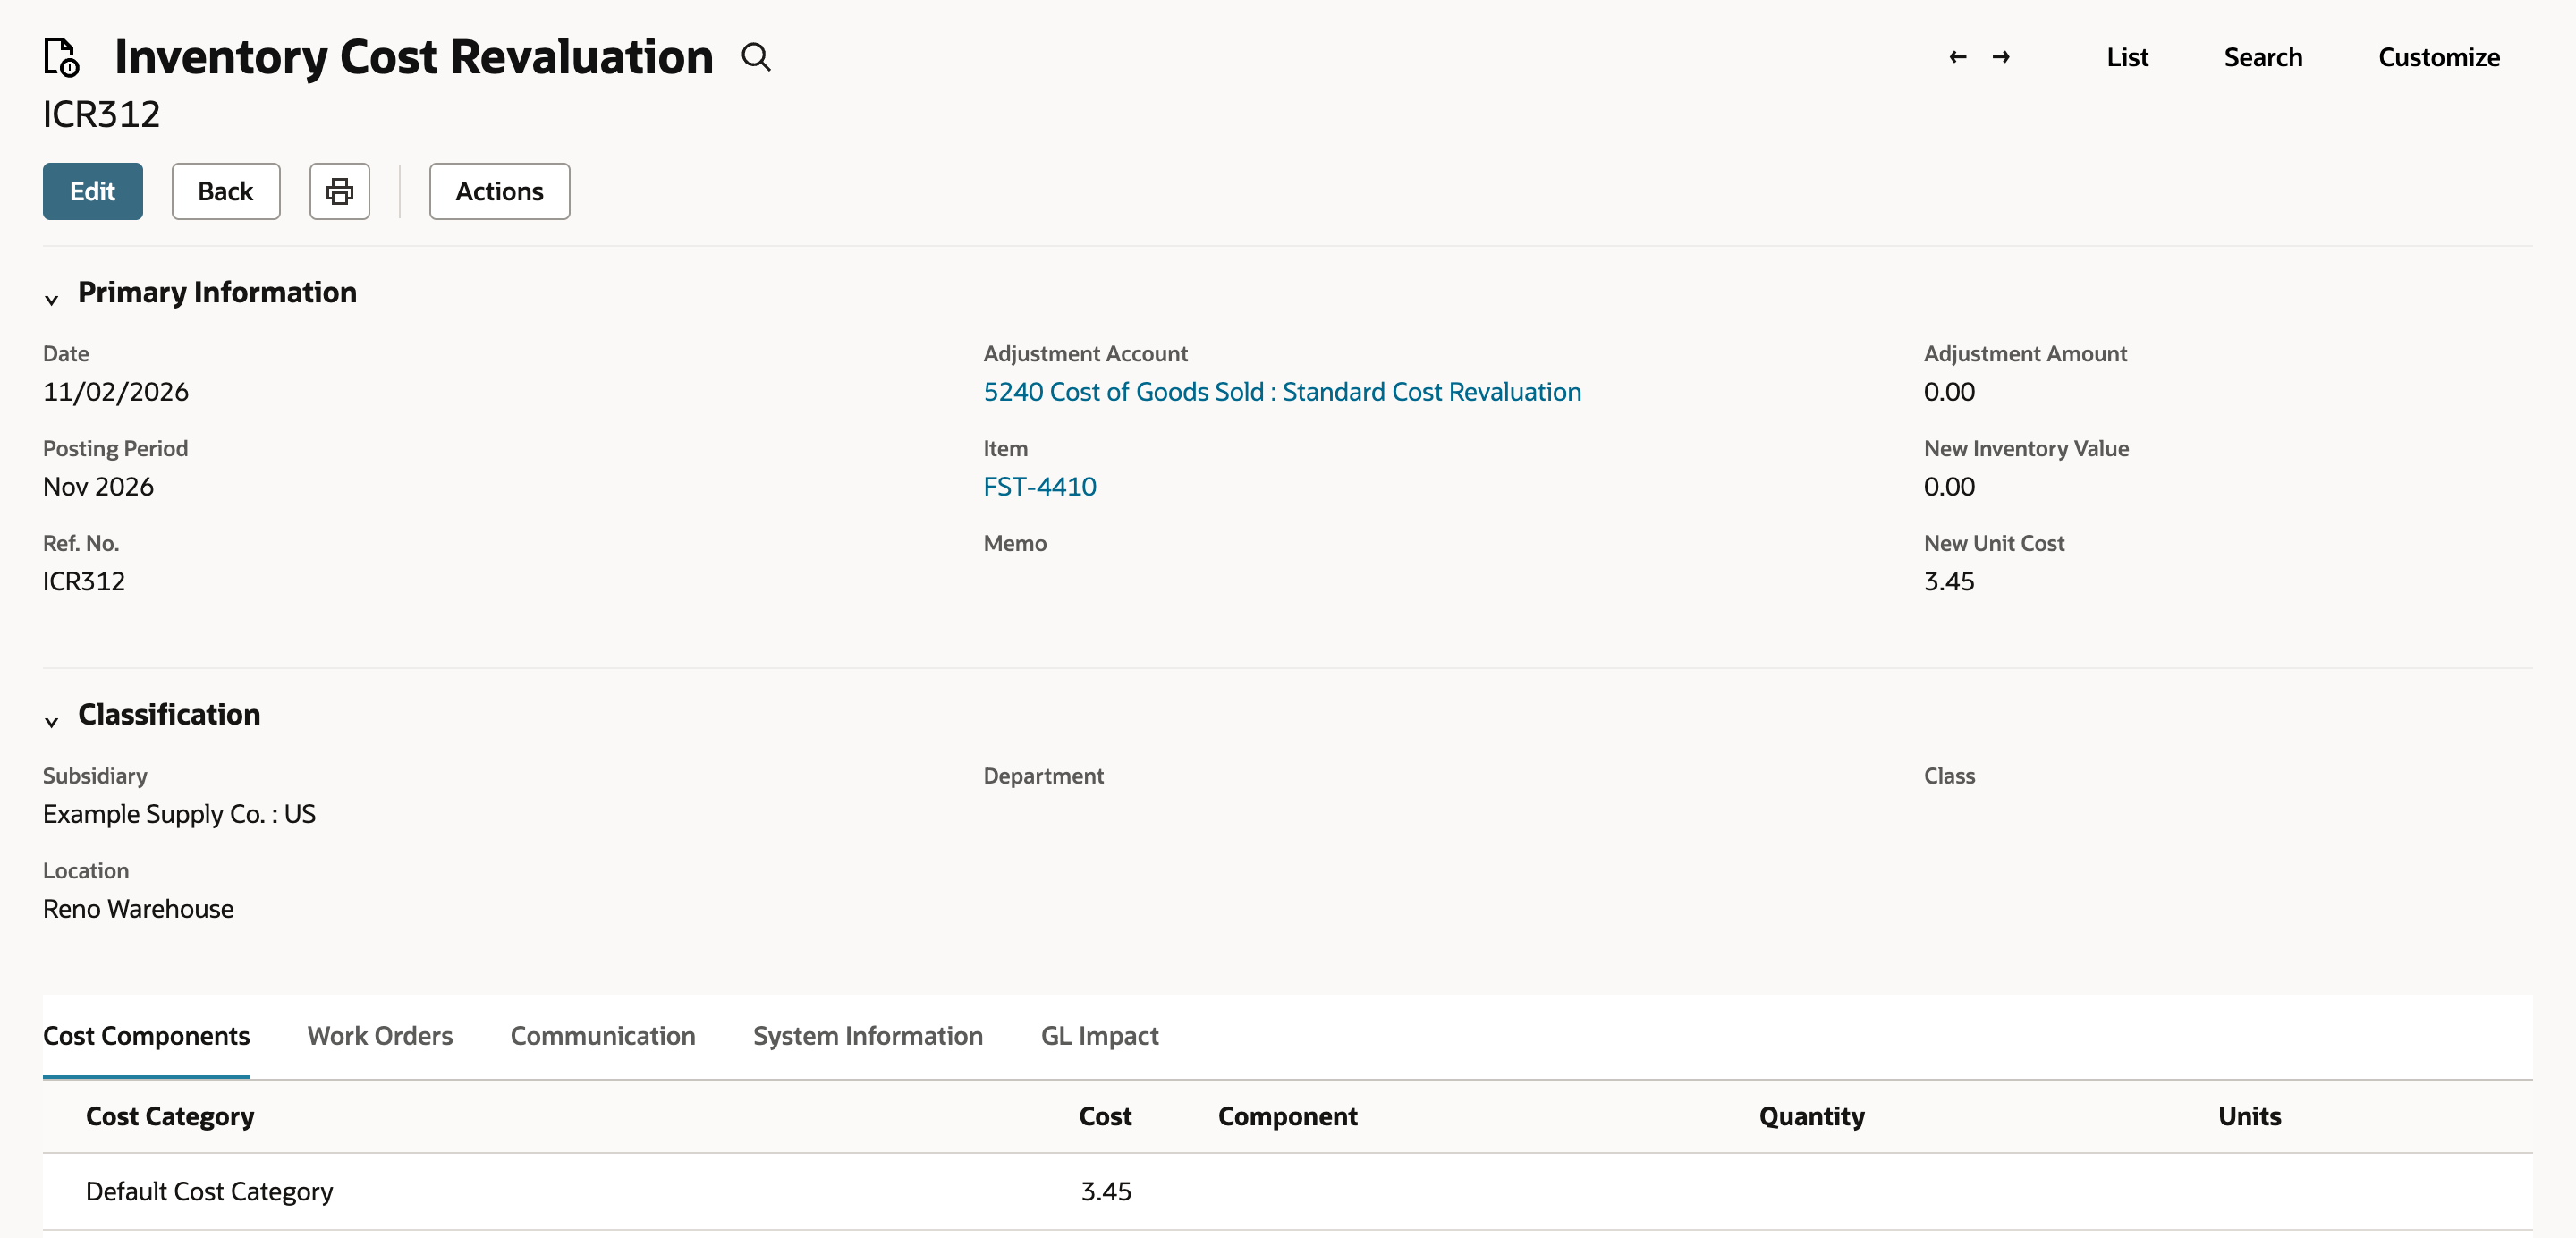Collapse the Classification section
This screenshot has height=1238, width=2576.
click(51, 720)
